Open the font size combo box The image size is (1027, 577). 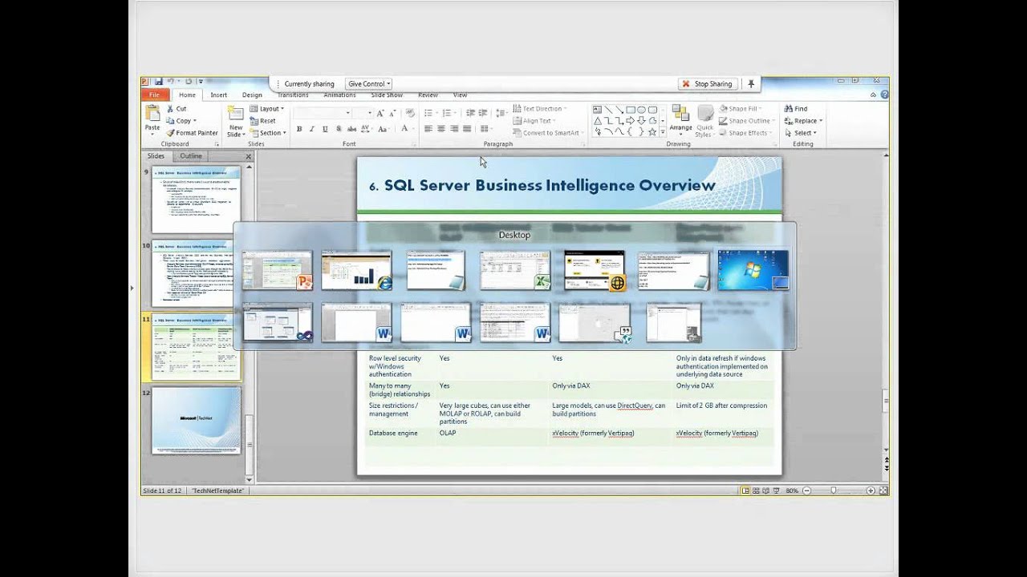tap(363, 113)
